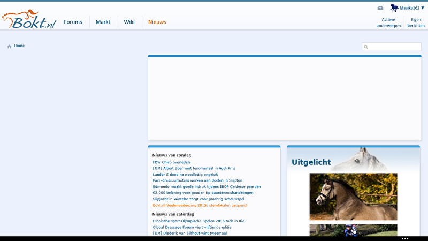Open Actieve onderwerpen
This screenshot has height=241, width=428.
[388, 22]
